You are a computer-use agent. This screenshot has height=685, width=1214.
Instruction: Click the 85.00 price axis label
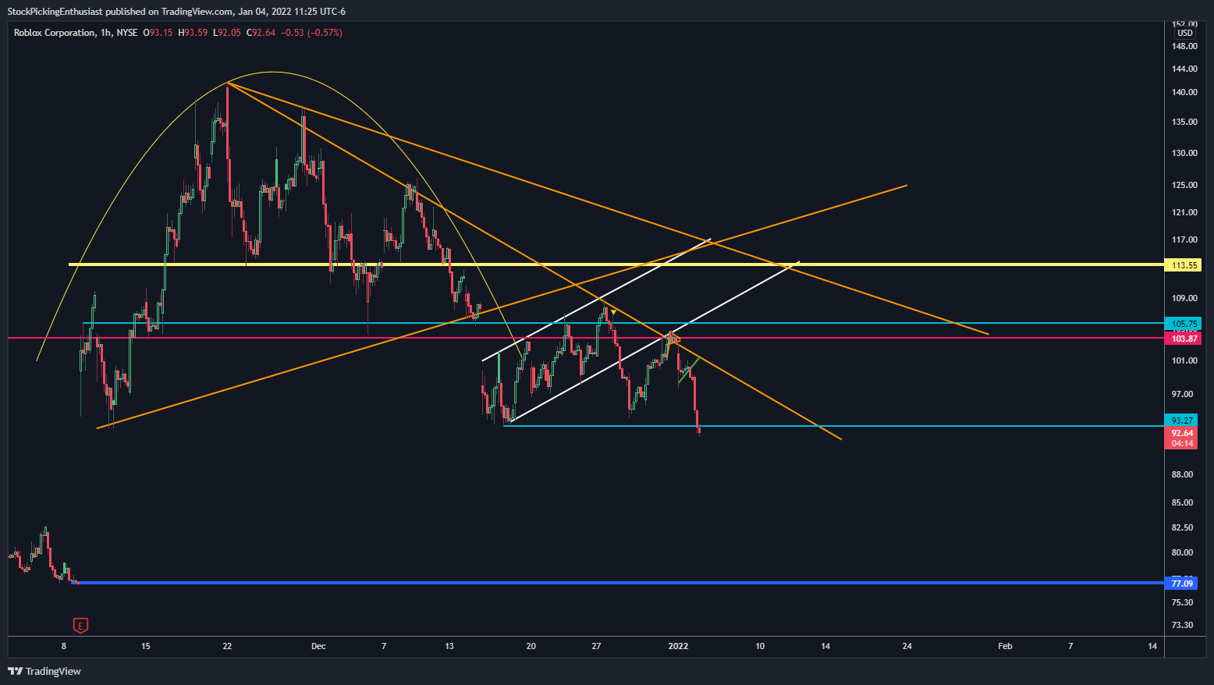[x=1182, y=503]
